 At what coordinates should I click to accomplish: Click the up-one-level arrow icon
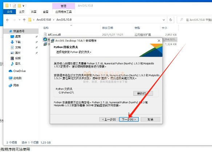[x=24, y=20]
